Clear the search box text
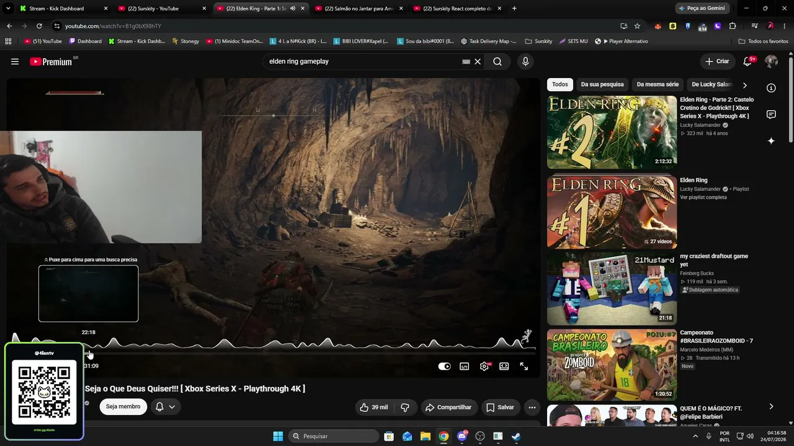The height and width of the screenshot is (446, 794). coord(478,61)
